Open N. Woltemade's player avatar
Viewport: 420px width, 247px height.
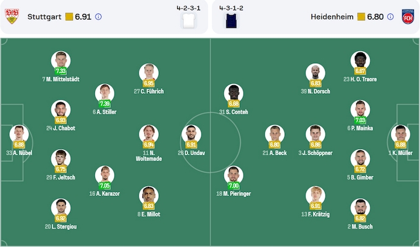point(148,133)
